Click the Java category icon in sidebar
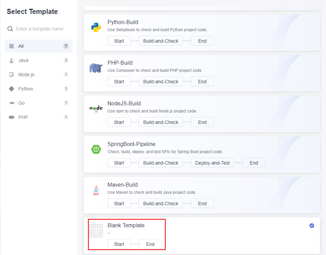This screenshot has height=255, width=326. coord(11,60)
